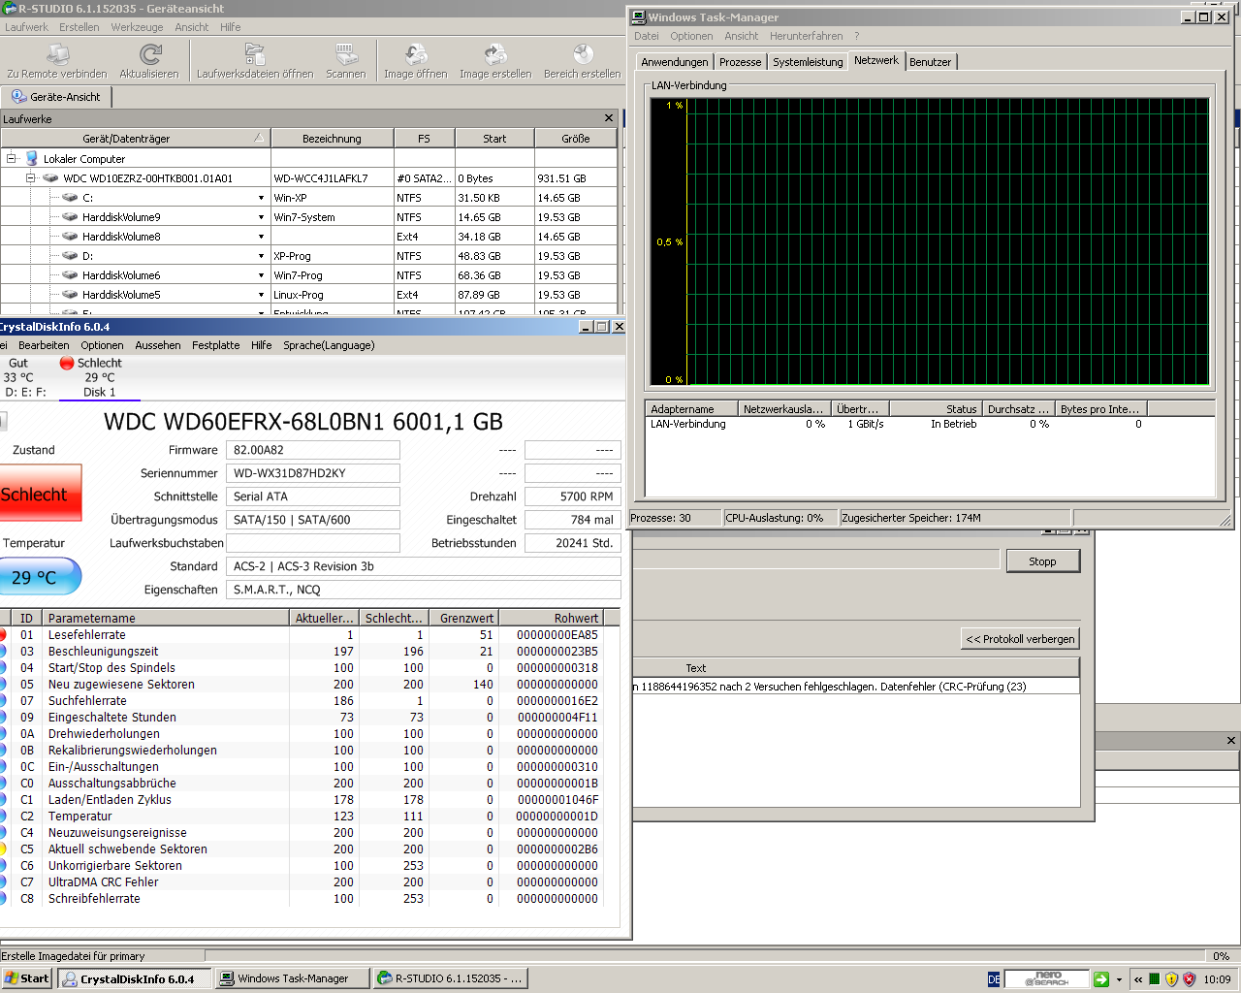Click the Rohwert column header
The image size is (1241, 993).
click(x=551, y=618)
